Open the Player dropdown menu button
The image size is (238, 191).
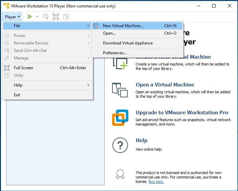click(x=12, y=17)
